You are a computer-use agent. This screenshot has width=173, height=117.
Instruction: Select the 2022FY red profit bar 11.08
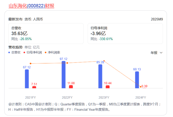[x=71, y=87]
